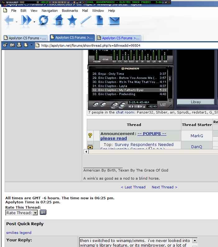Open the View menu

pos(34,11)
